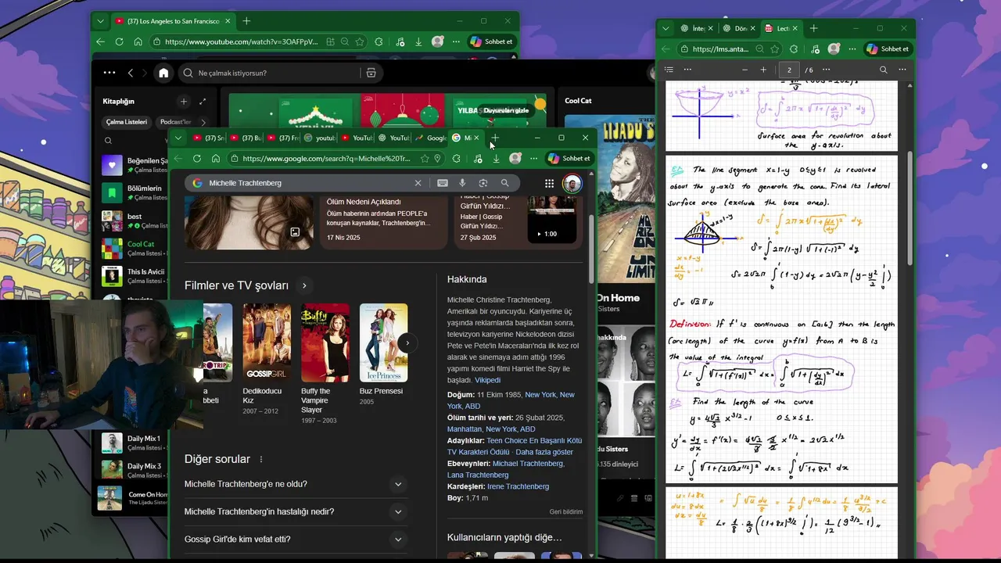
Task: Click the 'Geri bildirim' feedback link
Action: point(566,511)
